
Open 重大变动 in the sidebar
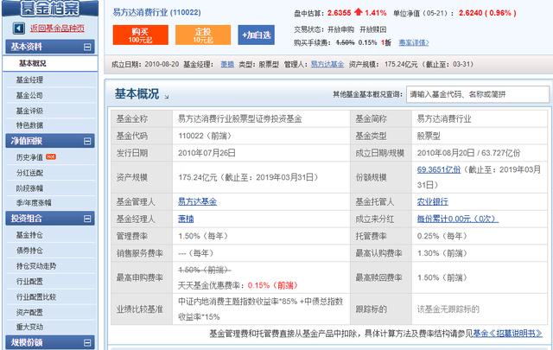click(29, 327)
